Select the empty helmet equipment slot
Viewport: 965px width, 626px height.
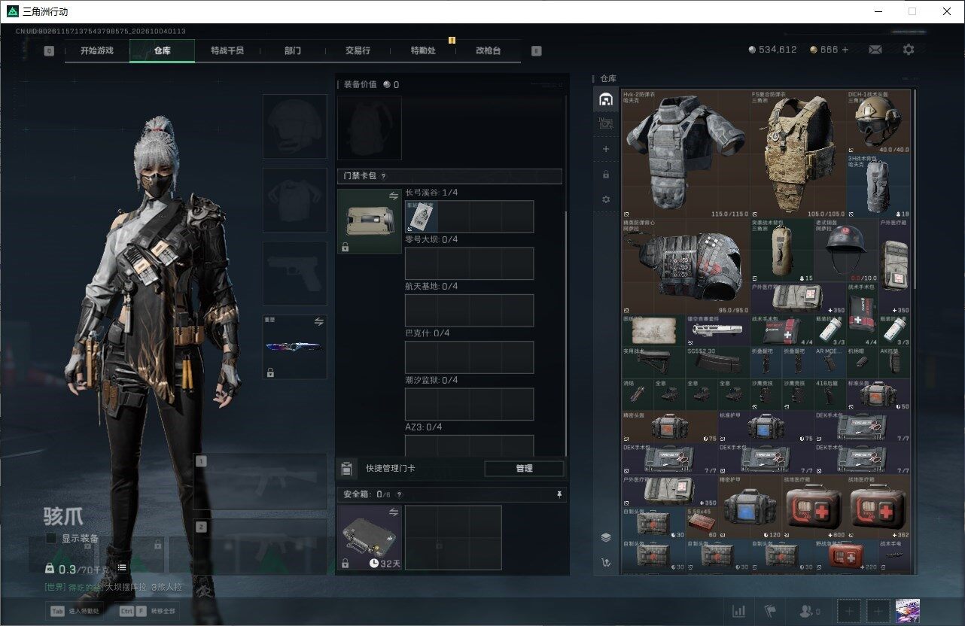(294, 126)
